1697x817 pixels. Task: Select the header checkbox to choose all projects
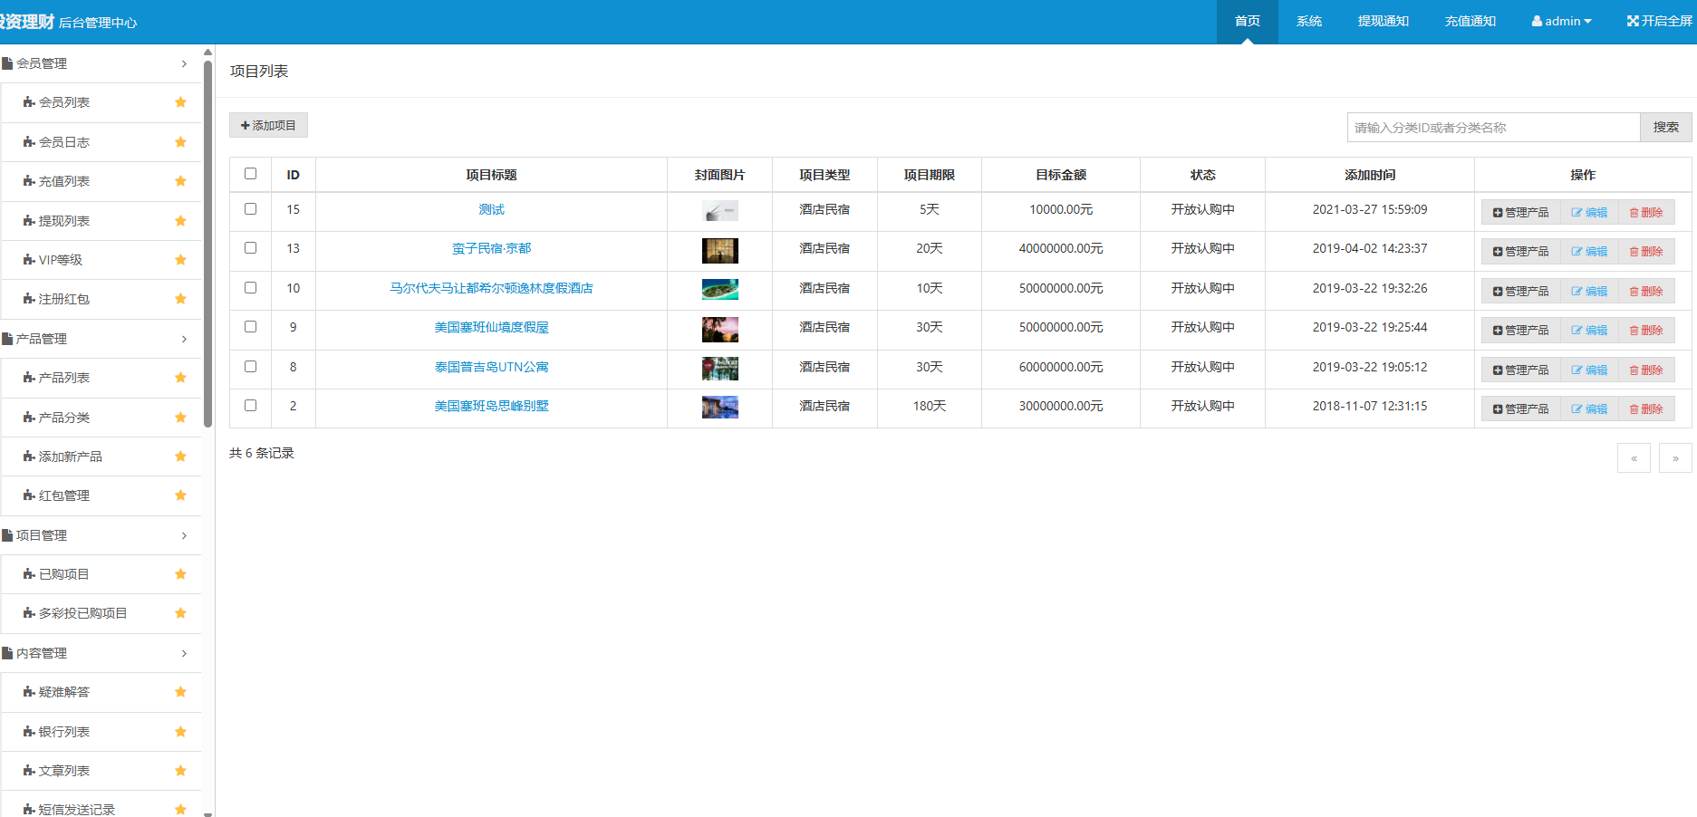tap(251, 174)
